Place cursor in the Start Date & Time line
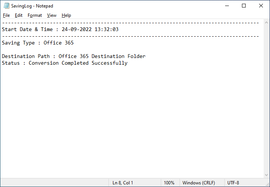Image resolution: width=270 pixels, height=187 pixels. [x=60, y=29]
